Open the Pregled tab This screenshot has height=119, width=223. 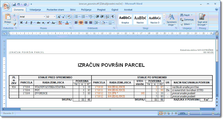[x=101, y=10]
